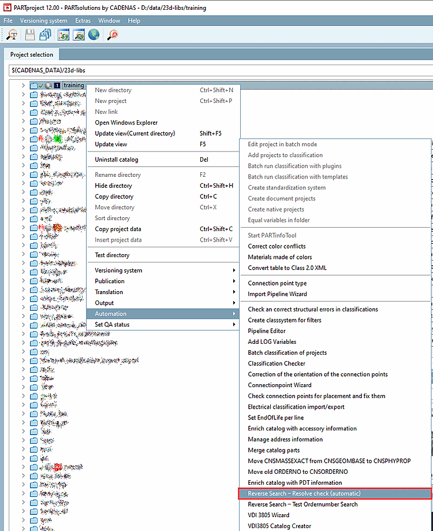Open the Window menu
Viewport: 433px width, 531px height.
(109, 21)
